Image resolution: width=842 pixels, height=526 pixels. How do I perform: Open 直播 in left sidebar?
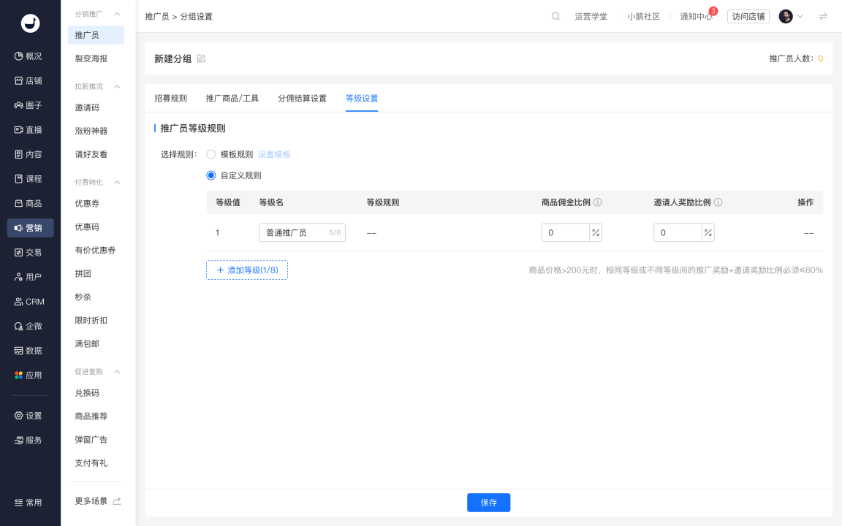click(29, 130)
